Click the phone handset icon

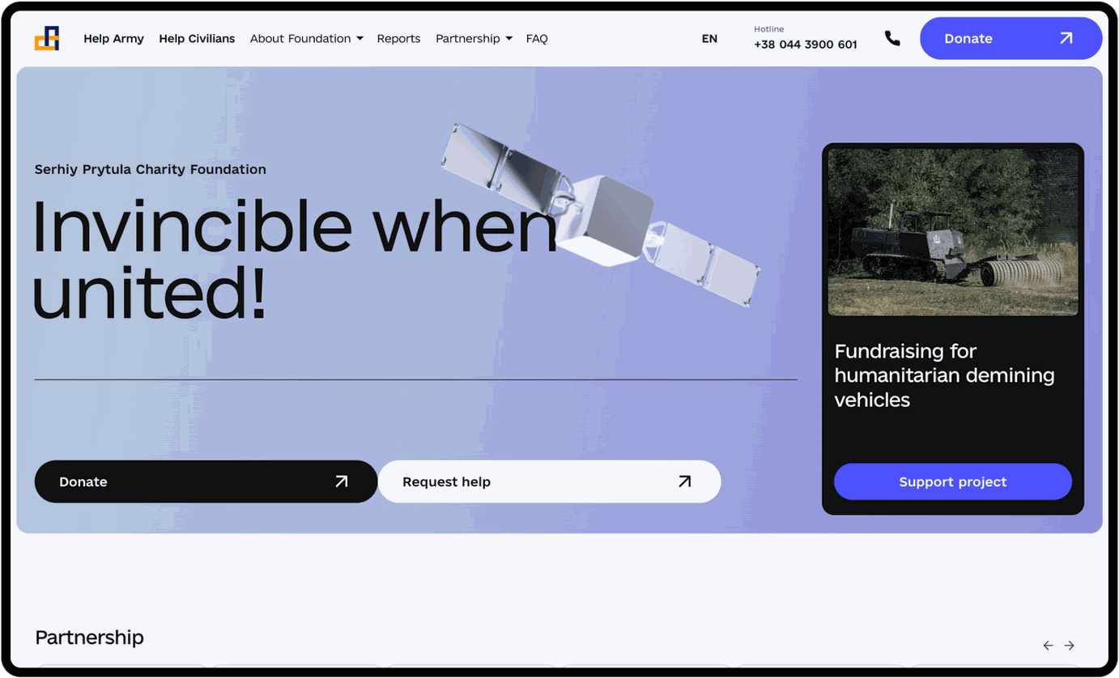[892, 38]
